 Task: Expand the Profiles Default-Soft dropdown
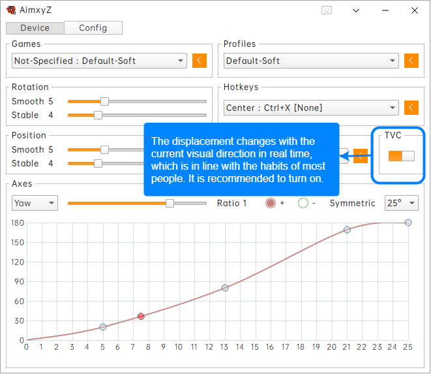pyautogui.click(x=310, y=61)
